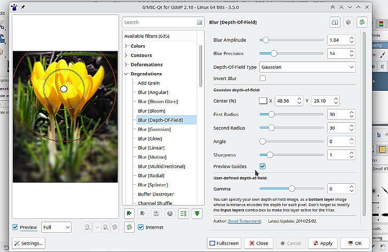This screenshot has height=252, width=388.
Task: Select the Add Grain filter
Action: coord(149,83)
